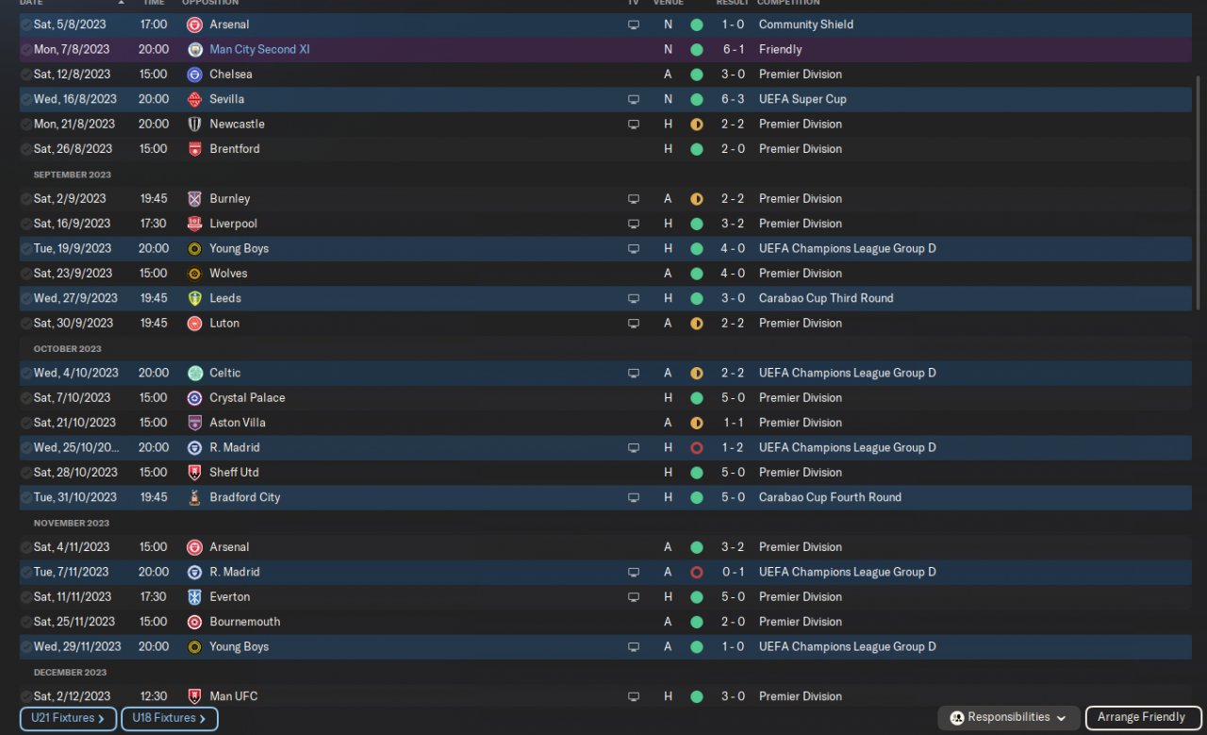Toggle the check circle beside Sat, 12/8/2023
The image size is (1207, 735).
click(25, 75)
